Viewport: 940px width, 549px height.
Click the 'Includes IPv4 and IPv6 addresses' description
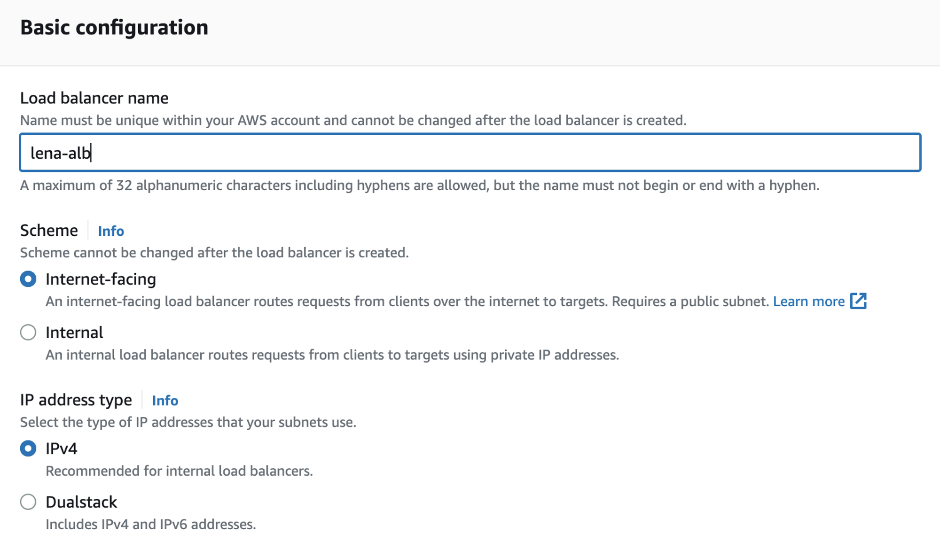pyautogui.click(x=151, y=525)
